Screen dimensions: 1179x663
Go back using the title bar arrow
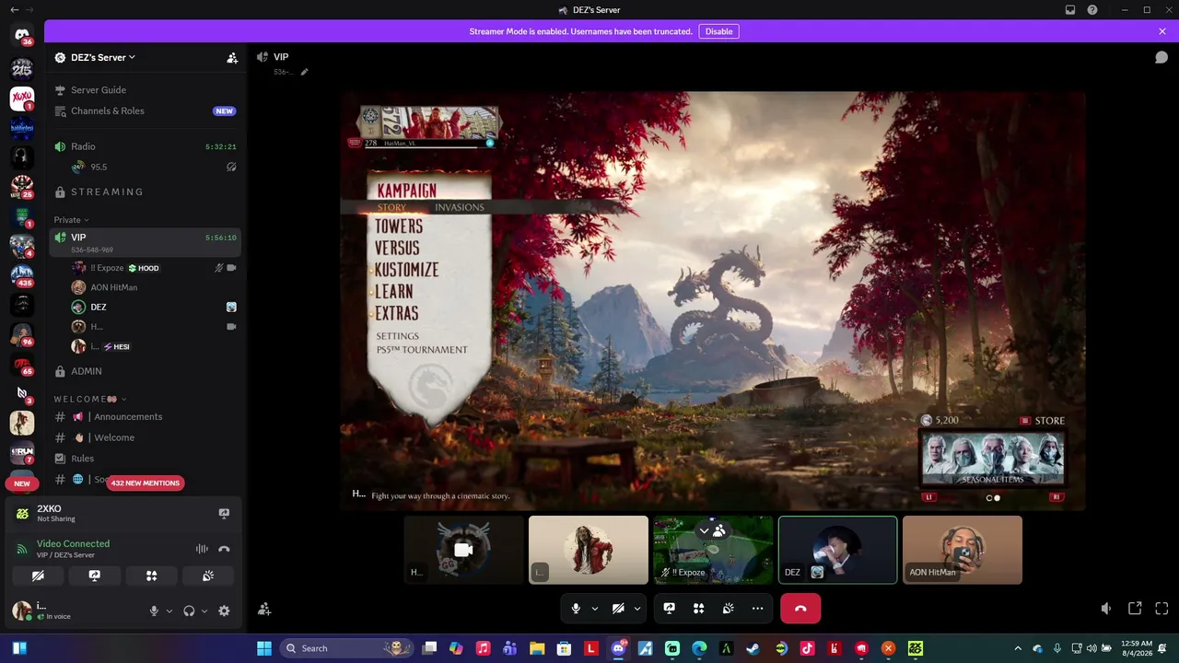coord(14,10)
